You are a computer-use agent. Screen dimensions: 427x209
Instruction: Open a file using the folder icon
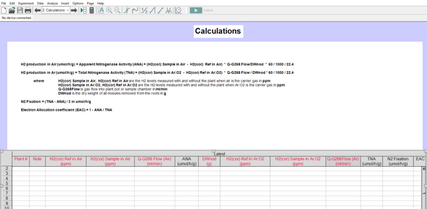tap(12, 10)
